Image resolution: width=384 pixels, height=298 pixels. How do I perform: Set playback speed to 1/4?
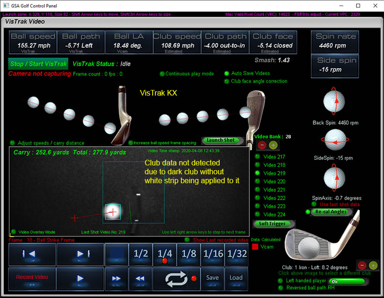click(x=164, y=254)
